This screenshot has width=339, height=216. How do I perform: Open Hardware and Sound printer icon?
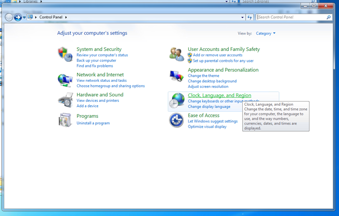(x=65, y=100)
